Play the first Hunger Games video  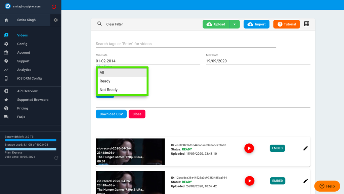pyautogui.click(x=249, y=148)
